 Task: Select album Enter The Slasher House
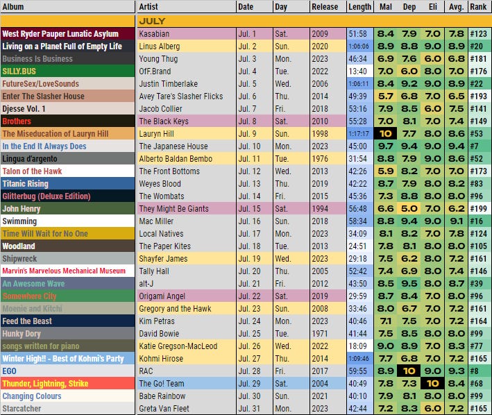pyautogui.click(x=68, y=96)
